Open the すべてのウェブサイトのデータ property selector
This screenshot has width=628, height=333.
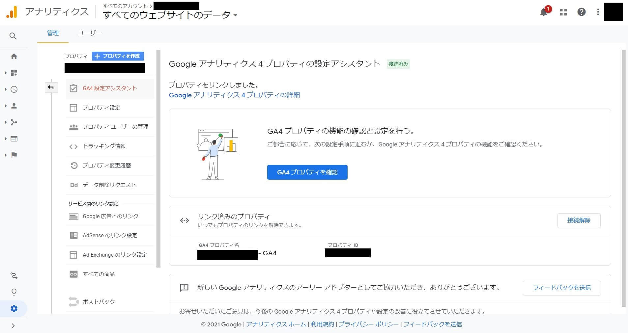coord(170,15)
